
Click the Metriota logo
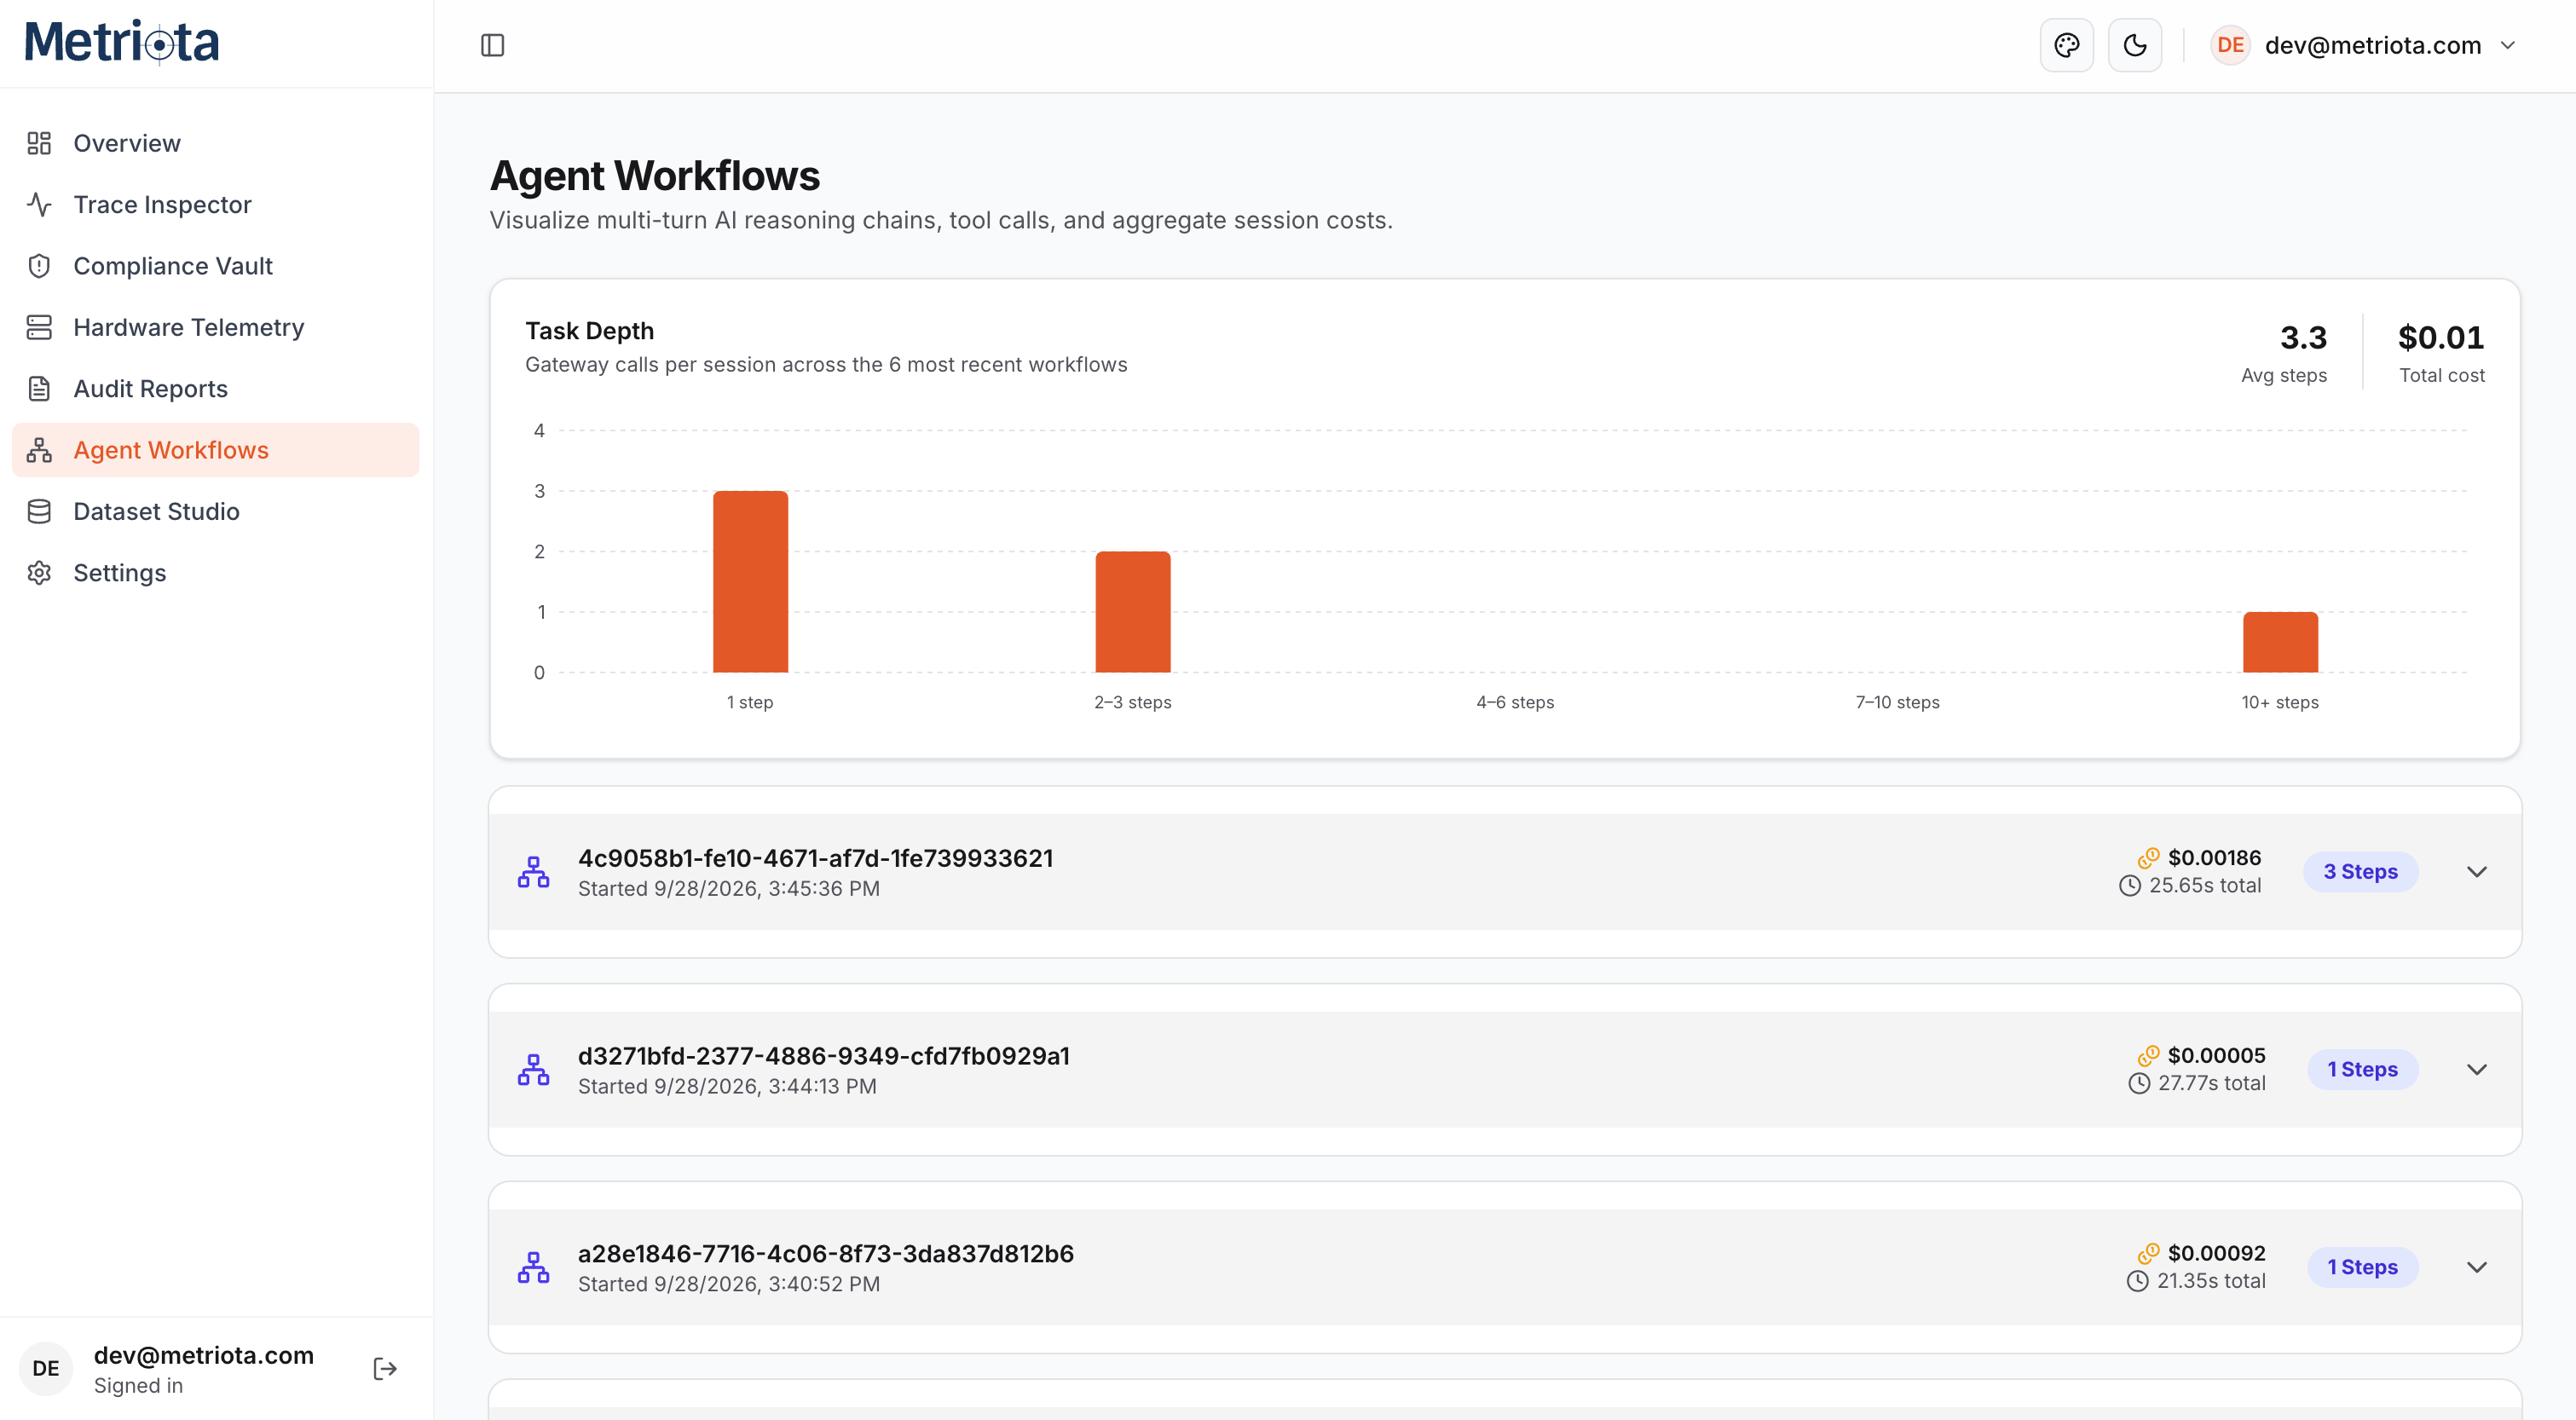click(122, 42)
